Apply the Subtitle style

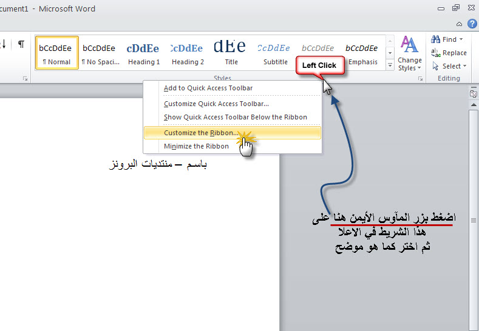tap(275, 53)
